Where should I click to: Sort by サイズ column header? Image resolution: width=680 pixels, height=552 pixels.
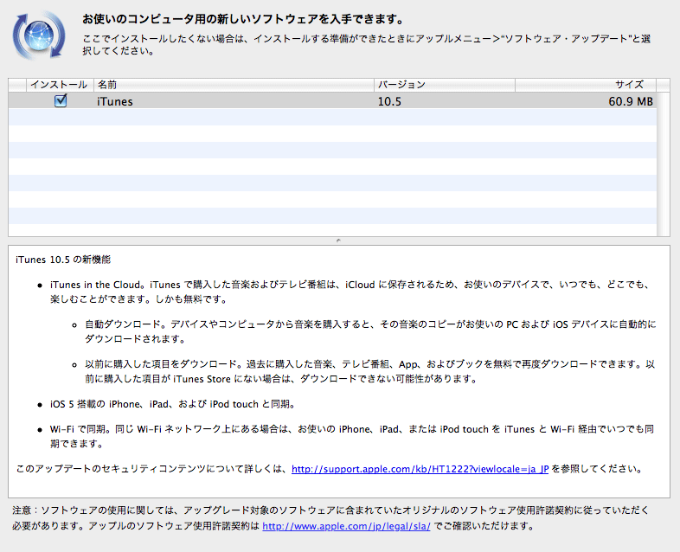(586, 85)
